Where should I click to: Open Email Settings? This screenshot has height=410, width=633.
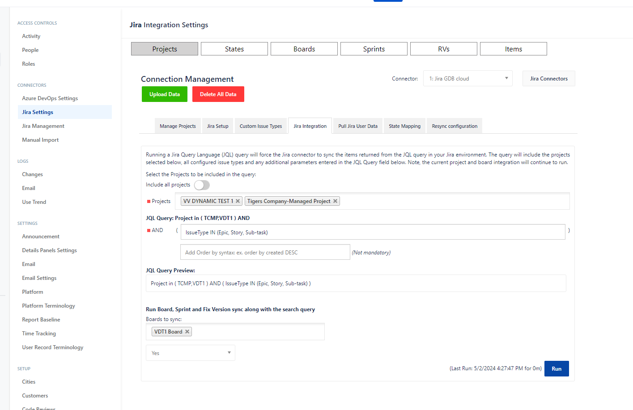(39, 278)
